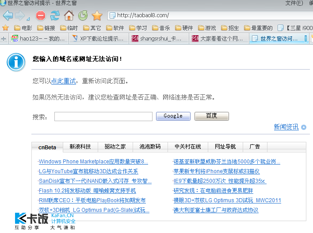Screen dimensions: 313x233
Task: Open the 文件(F) menu
Action: pos(294,3)
